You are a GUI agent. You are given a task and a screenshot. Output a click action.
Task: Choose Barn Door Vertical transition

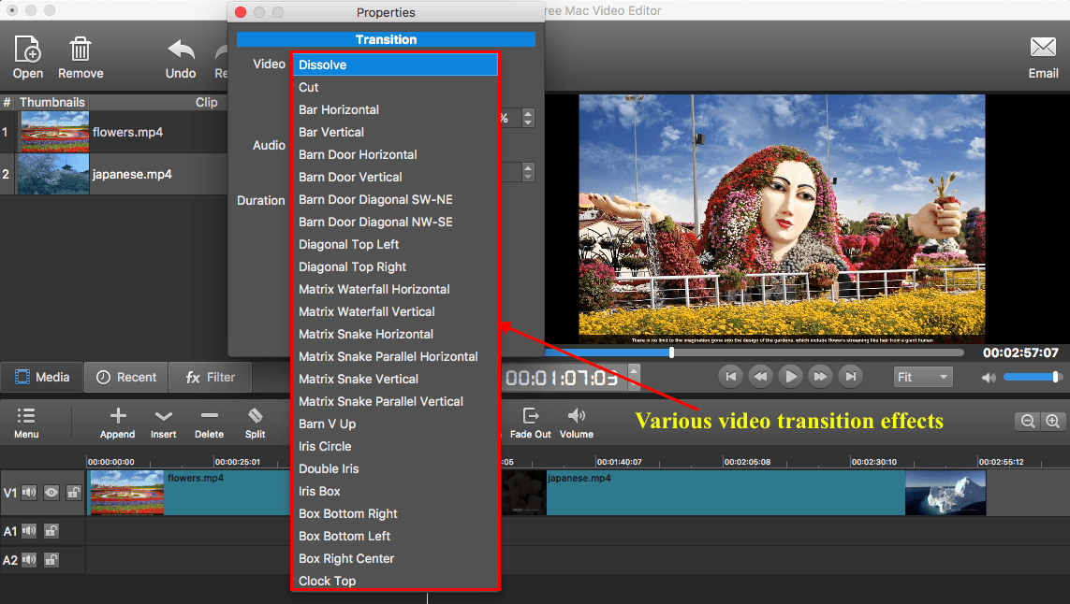pos(395,178)
